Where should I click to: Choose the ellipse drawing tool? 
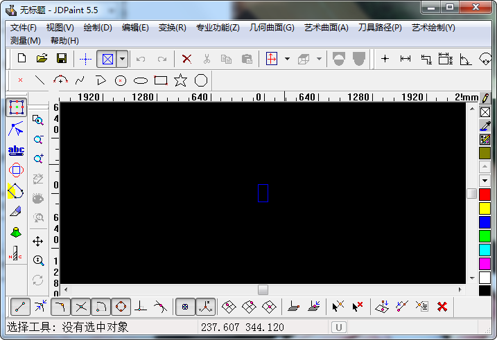(141, 80)
